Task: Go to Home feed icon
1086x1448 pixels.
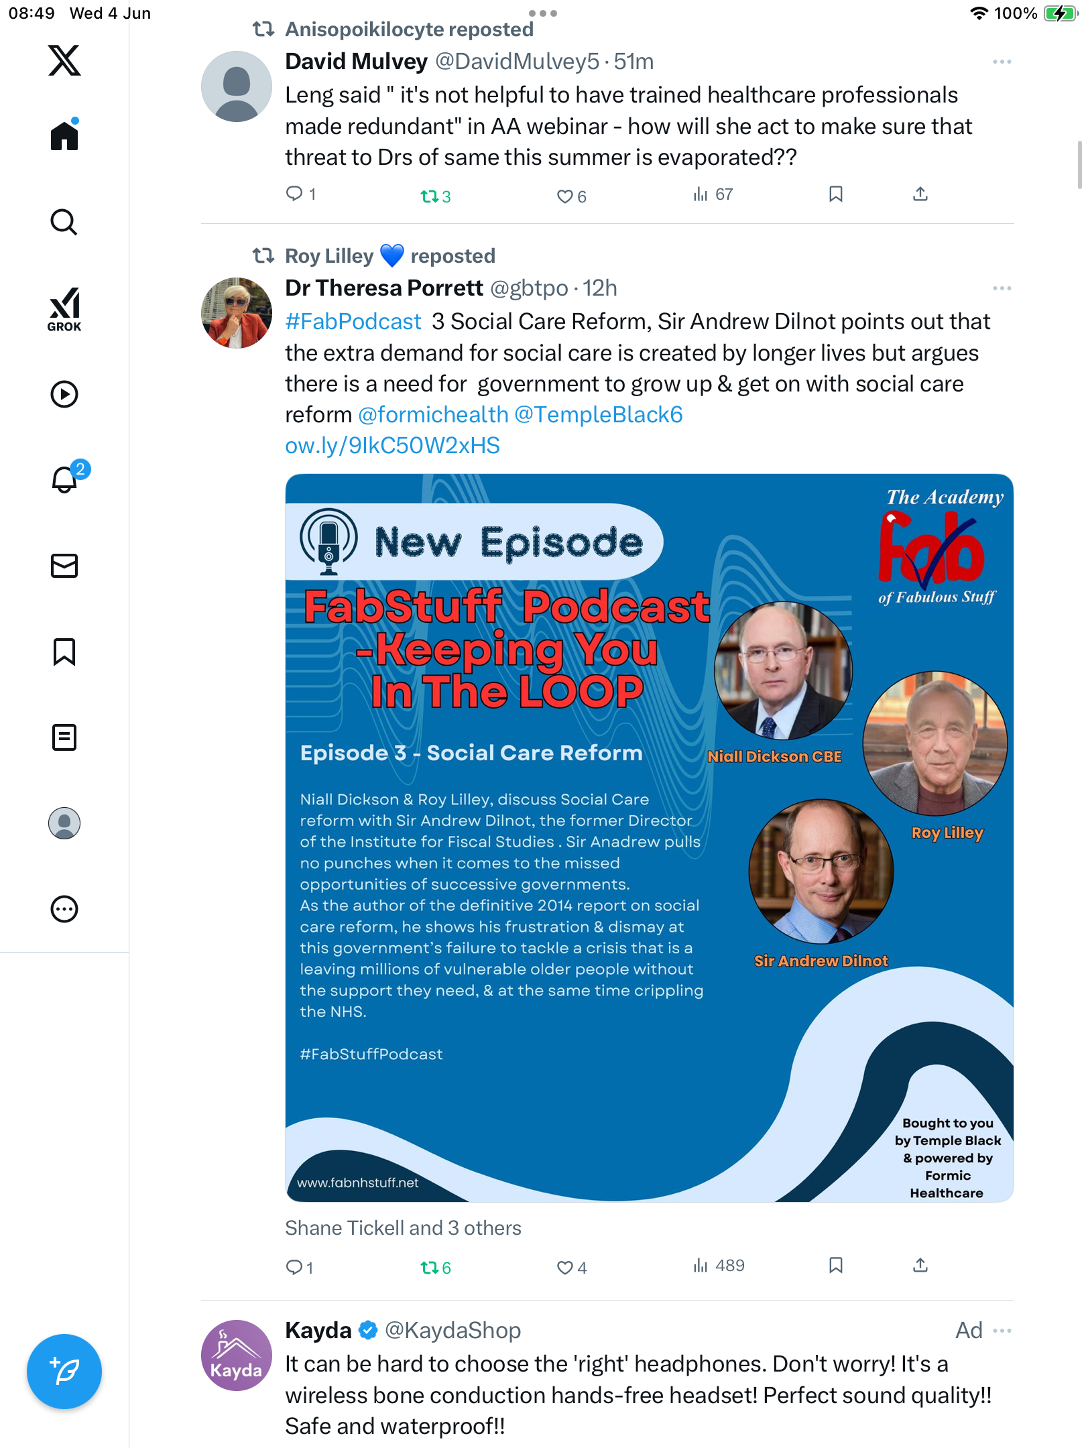Action: [x=64, y=135]
